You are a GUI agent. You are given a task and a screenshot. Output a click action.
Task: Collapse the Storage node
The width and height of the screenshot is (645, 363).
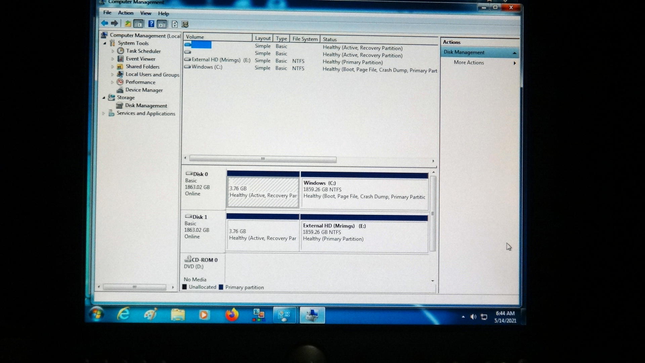pos(104,98)
